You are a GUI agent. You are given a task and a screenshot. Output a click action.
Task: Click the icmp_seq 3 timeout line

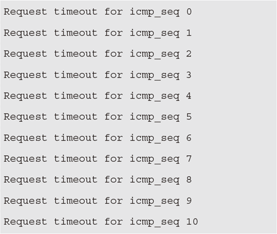click(98, 75)
